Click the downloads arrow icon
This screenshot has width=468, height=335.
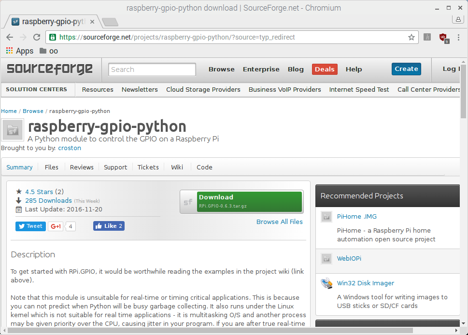pos(19,200)
